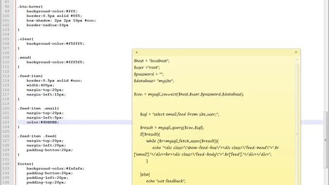Viewport: 329px width, 185px height.
Task: Click '.feed-item .feed{' selector line
Action: (x=37, y=136)
